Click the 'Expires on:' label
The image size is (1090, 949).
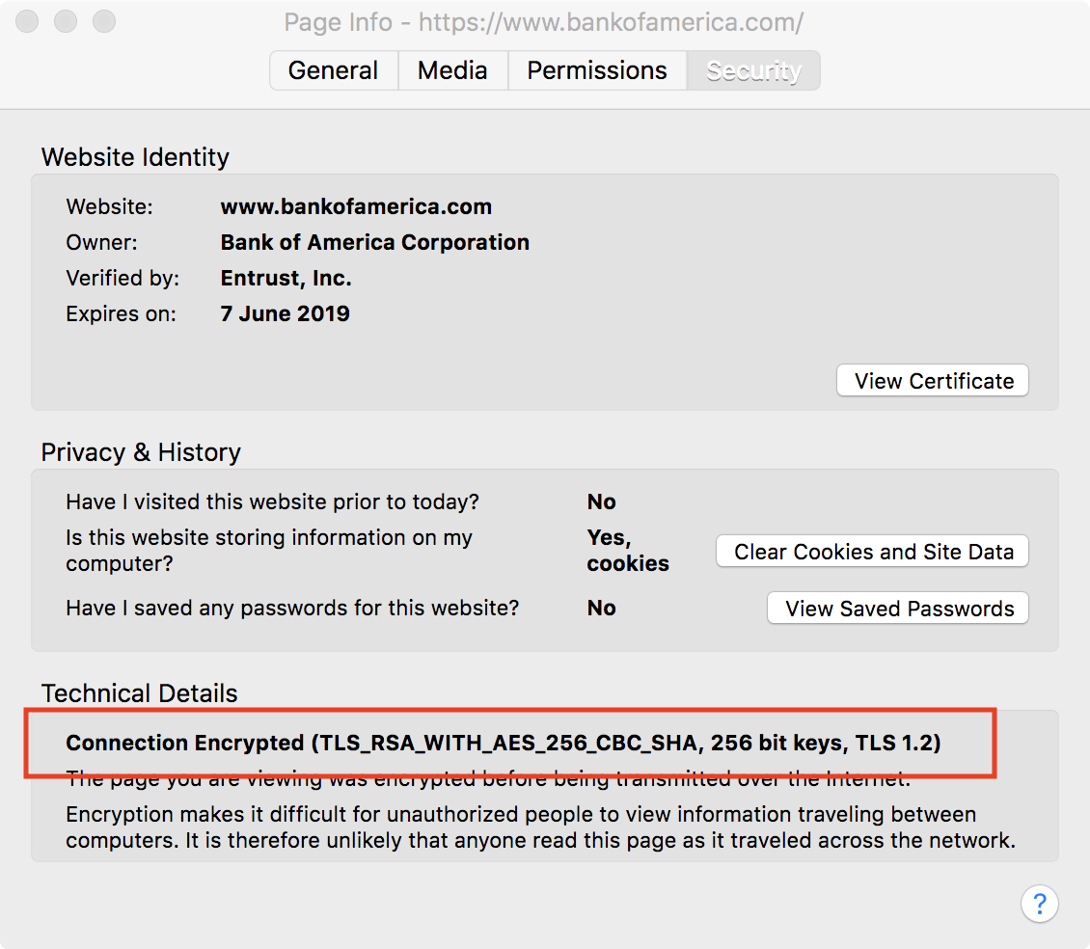pos(121,313)
